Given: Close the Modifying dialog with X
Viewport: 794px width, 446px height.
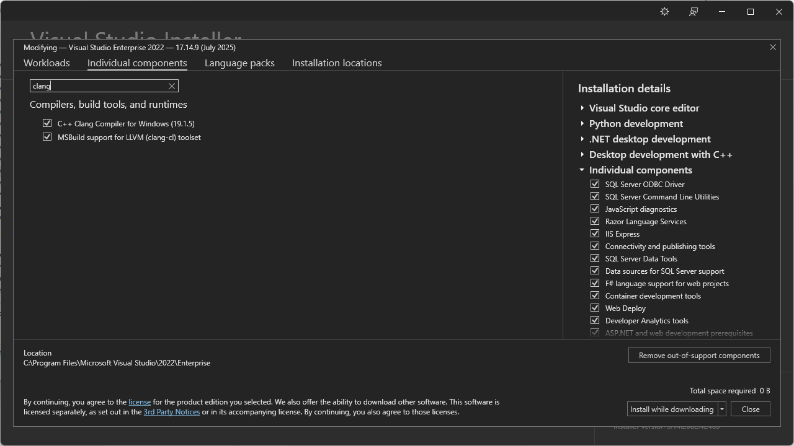Looking at the screenshot, I should click(773, 47).
